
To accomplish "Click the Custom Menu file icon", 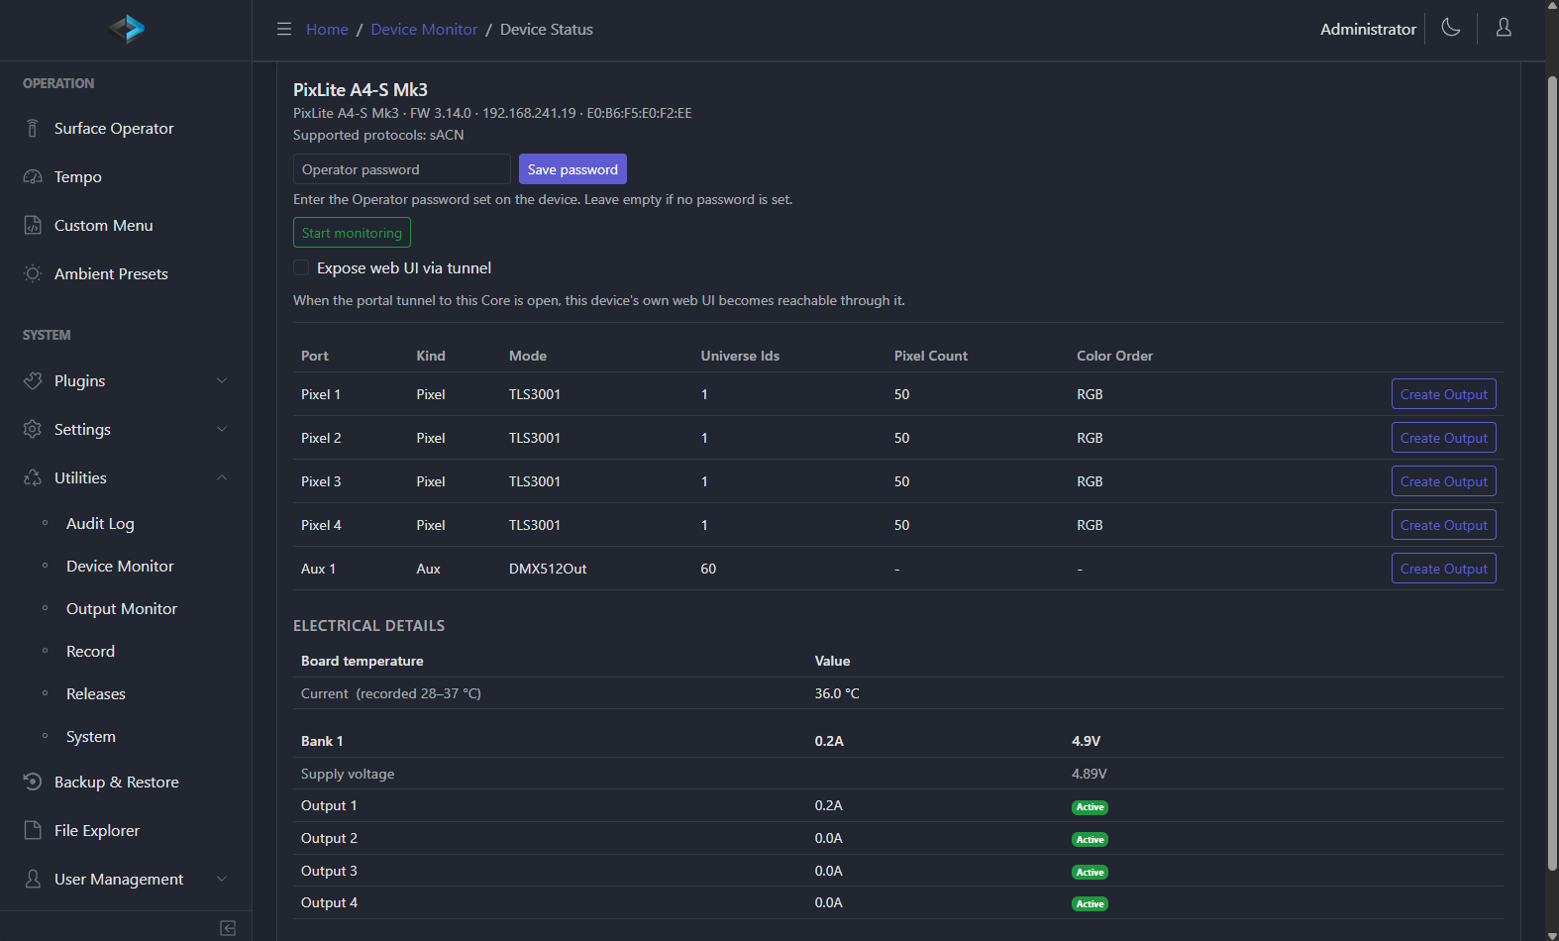I will pos(33,225).
